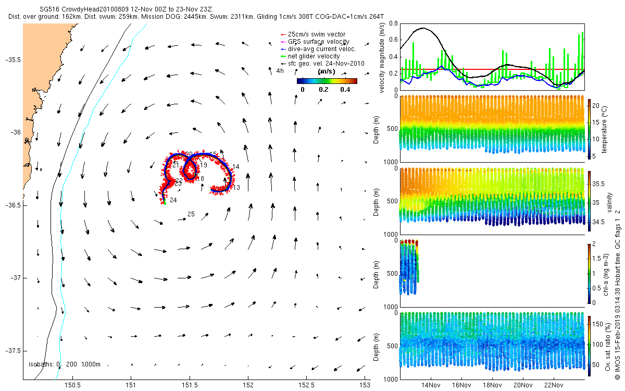Click day label '25' near the glider track

pos(191,214)
